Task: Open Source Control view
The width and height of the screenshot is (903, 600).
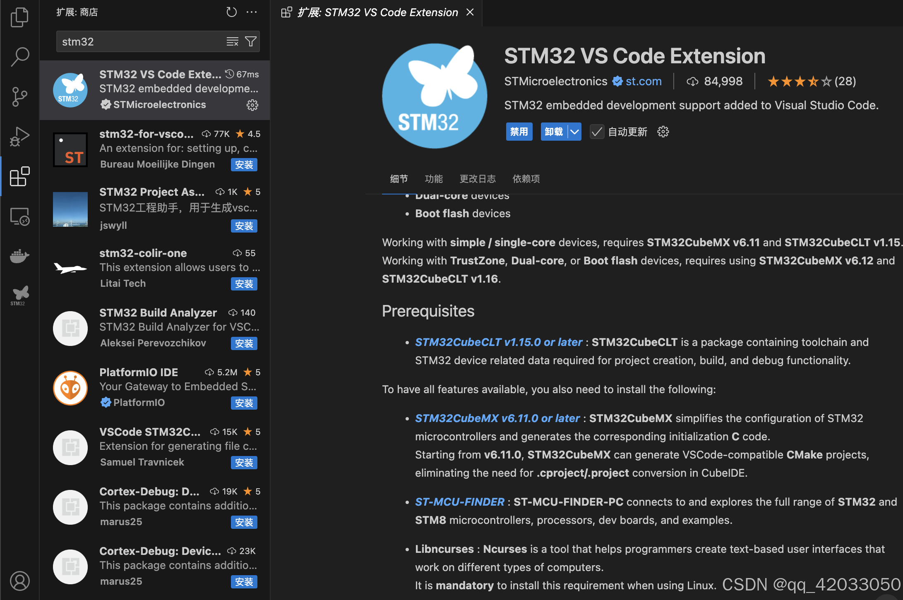Action: pos(19,97)
